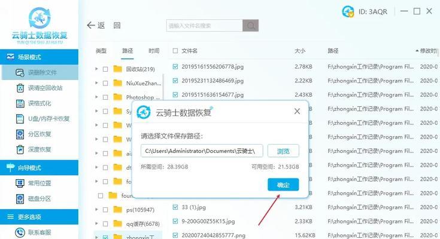The height and width of the screenshot is (239, 440).
Task: Click the 常用位置 monitor icon
Action: coord(20,183)
